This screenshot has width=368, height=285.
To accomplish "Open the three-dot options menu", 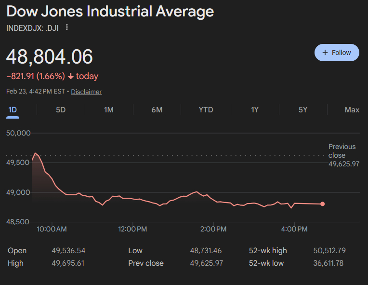I will pyautogui.click(x=67, y=27).
